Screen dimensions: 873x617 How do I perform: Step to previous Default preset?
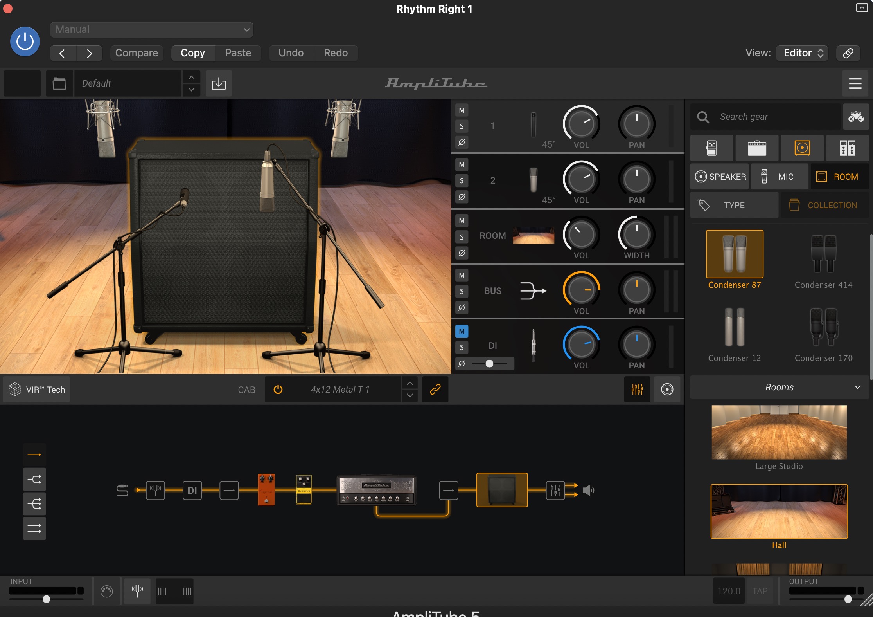(x=191, y=78)
